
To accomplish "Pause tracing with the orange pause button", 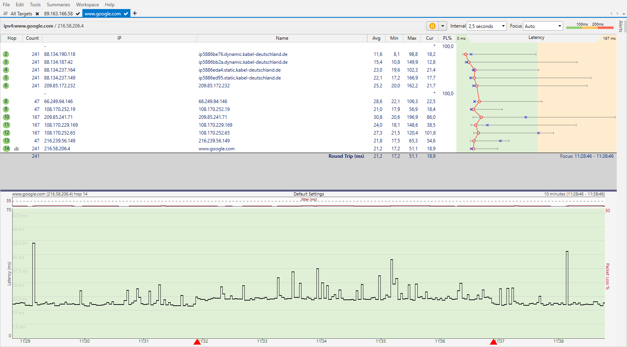I will click(432, 26).
